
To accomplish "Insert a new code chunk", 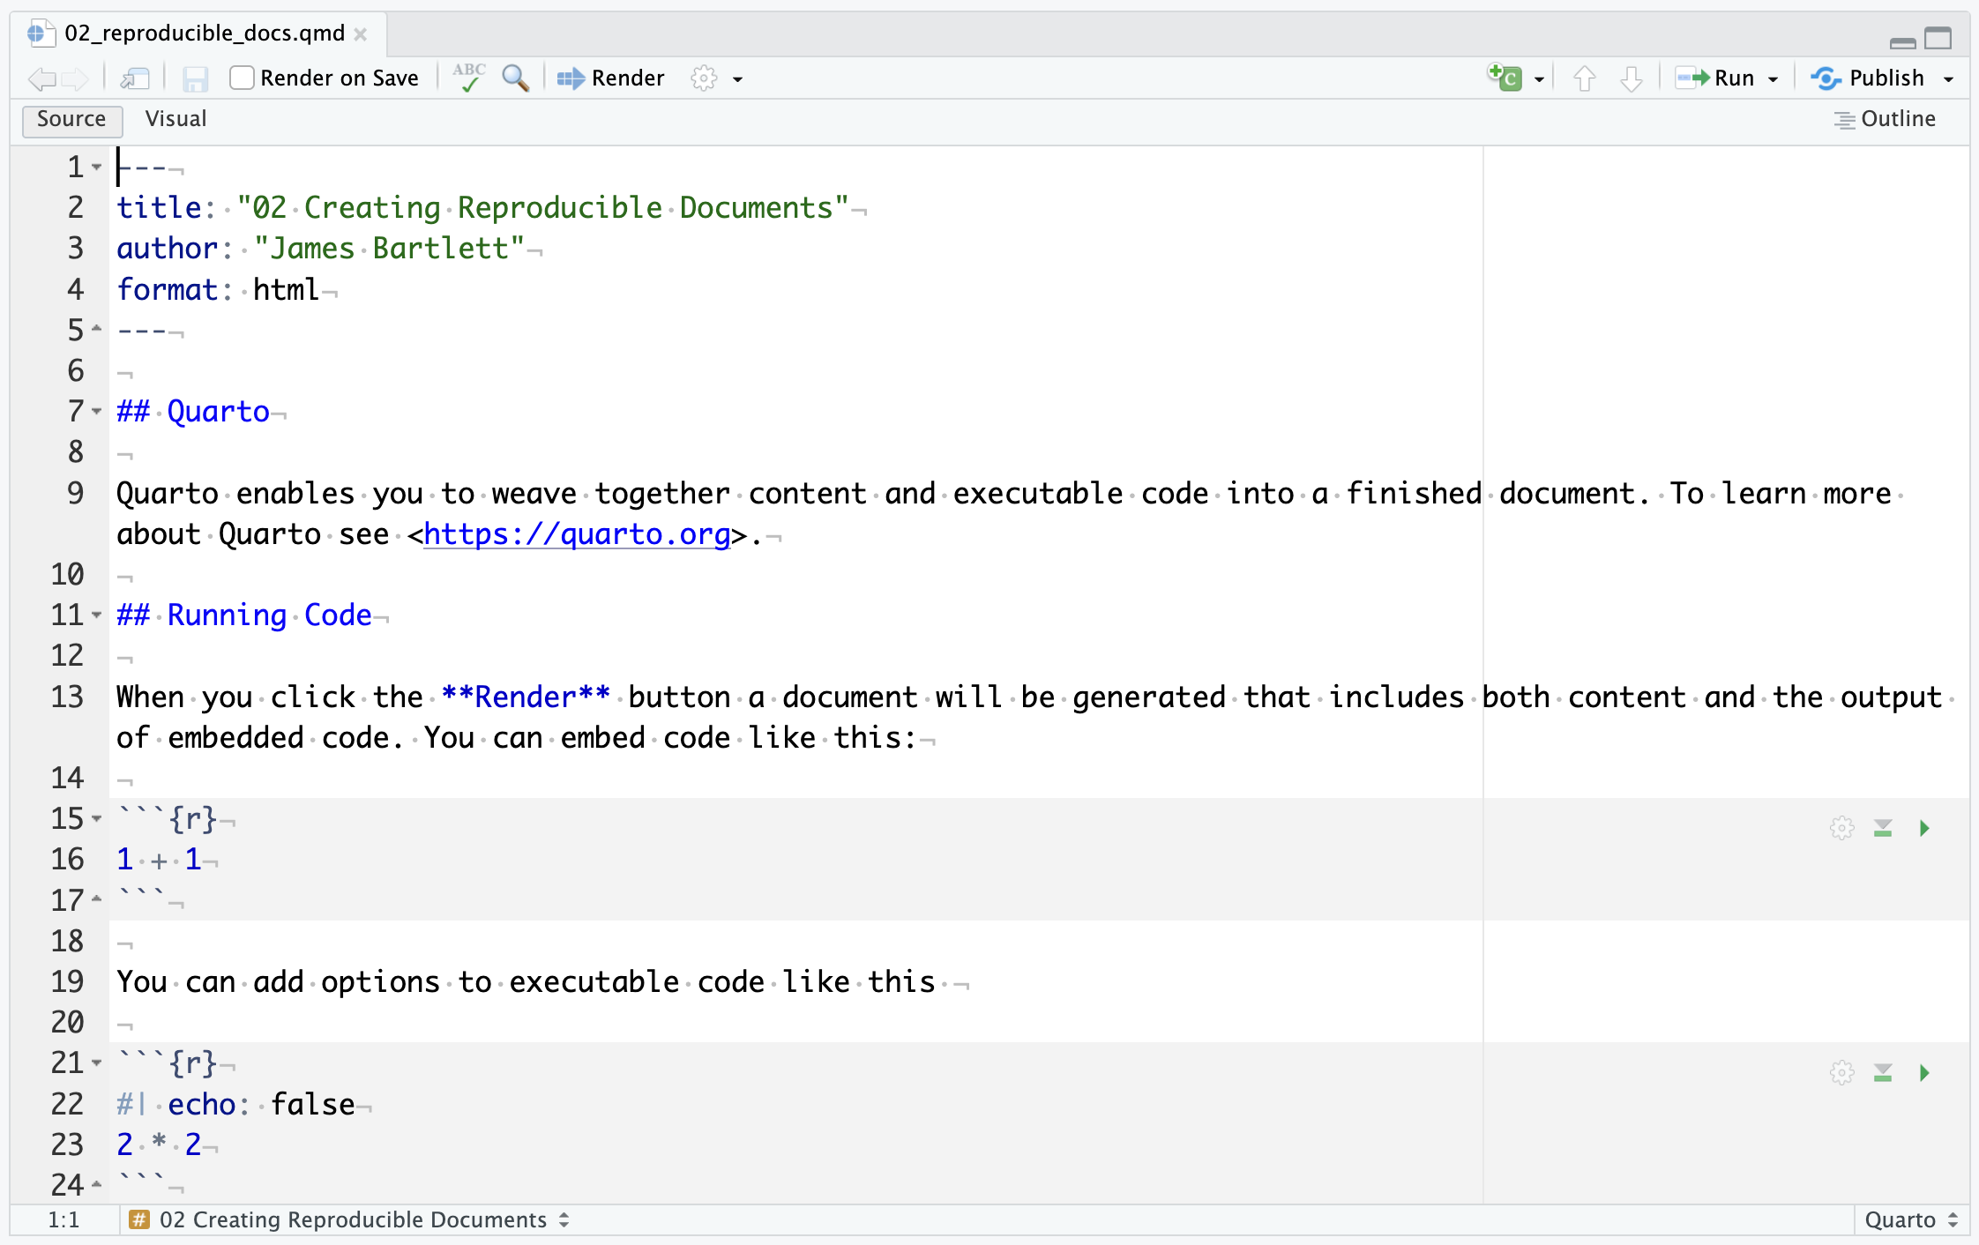I will [x=1505, y=78].
